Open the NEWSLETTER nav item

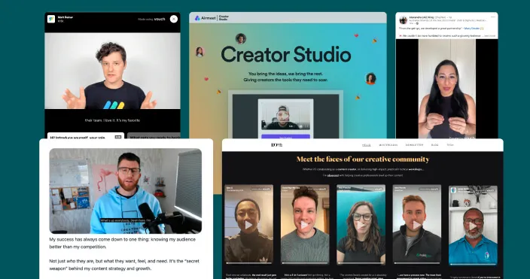(x=414, y=145)
